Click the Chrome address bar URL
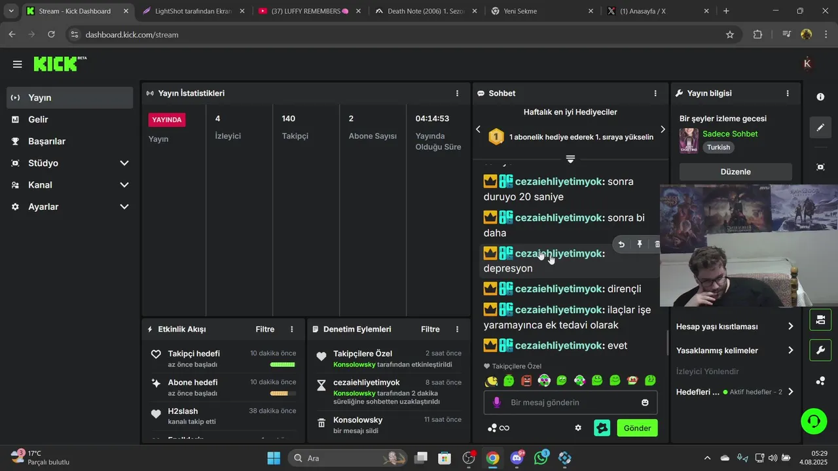The height and width of the screenshot is (471, 838). (132, 35)
